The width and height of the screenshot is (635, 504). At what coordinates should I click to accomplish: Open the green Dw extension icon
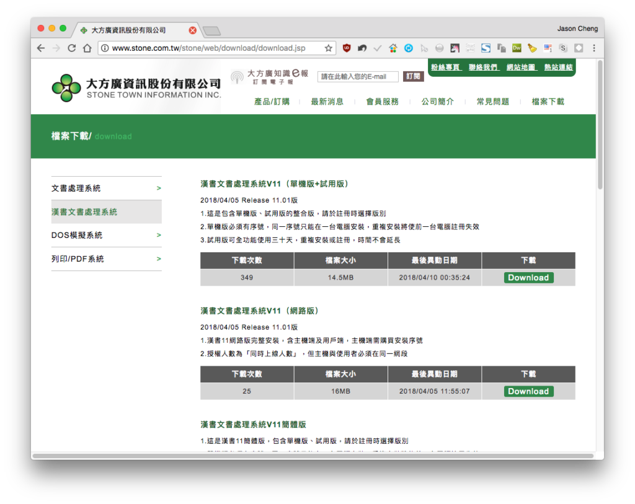pos(517,48)
